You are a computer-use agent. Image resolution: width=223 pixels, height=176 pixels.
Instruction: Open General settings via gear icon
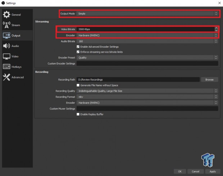click(x=6, y=14)
